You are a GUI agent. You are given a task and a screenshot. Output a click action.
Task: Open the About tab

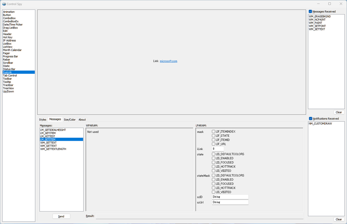pyautogui.click(x=82, y=120)
